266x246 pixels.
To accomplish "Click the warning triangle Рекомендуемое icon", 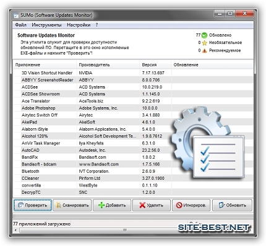I will point(204,50).
